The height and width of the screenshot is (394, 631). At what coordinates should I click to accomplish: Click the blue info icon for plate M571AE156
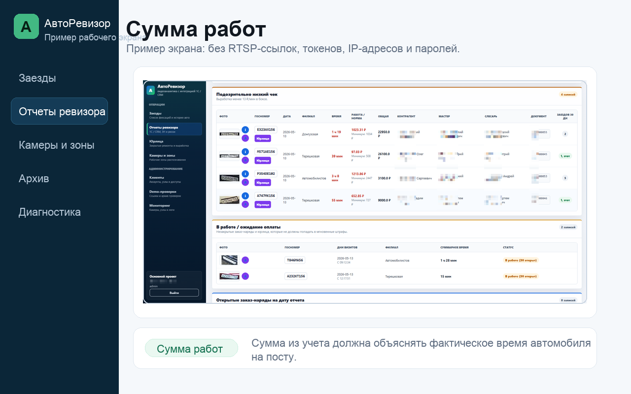tap(245, 152)
